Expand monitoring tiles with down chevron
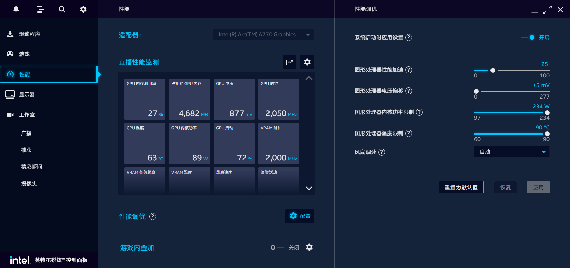This screenshot has height=268, width=570. pyautogui.click(x=309, y=188)
